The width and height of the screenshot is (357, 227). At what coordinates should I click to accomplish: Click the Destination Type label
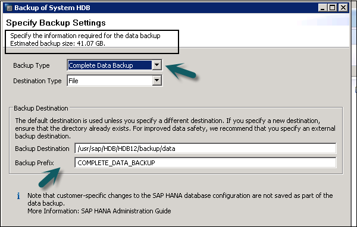click(x=37, y=81)
